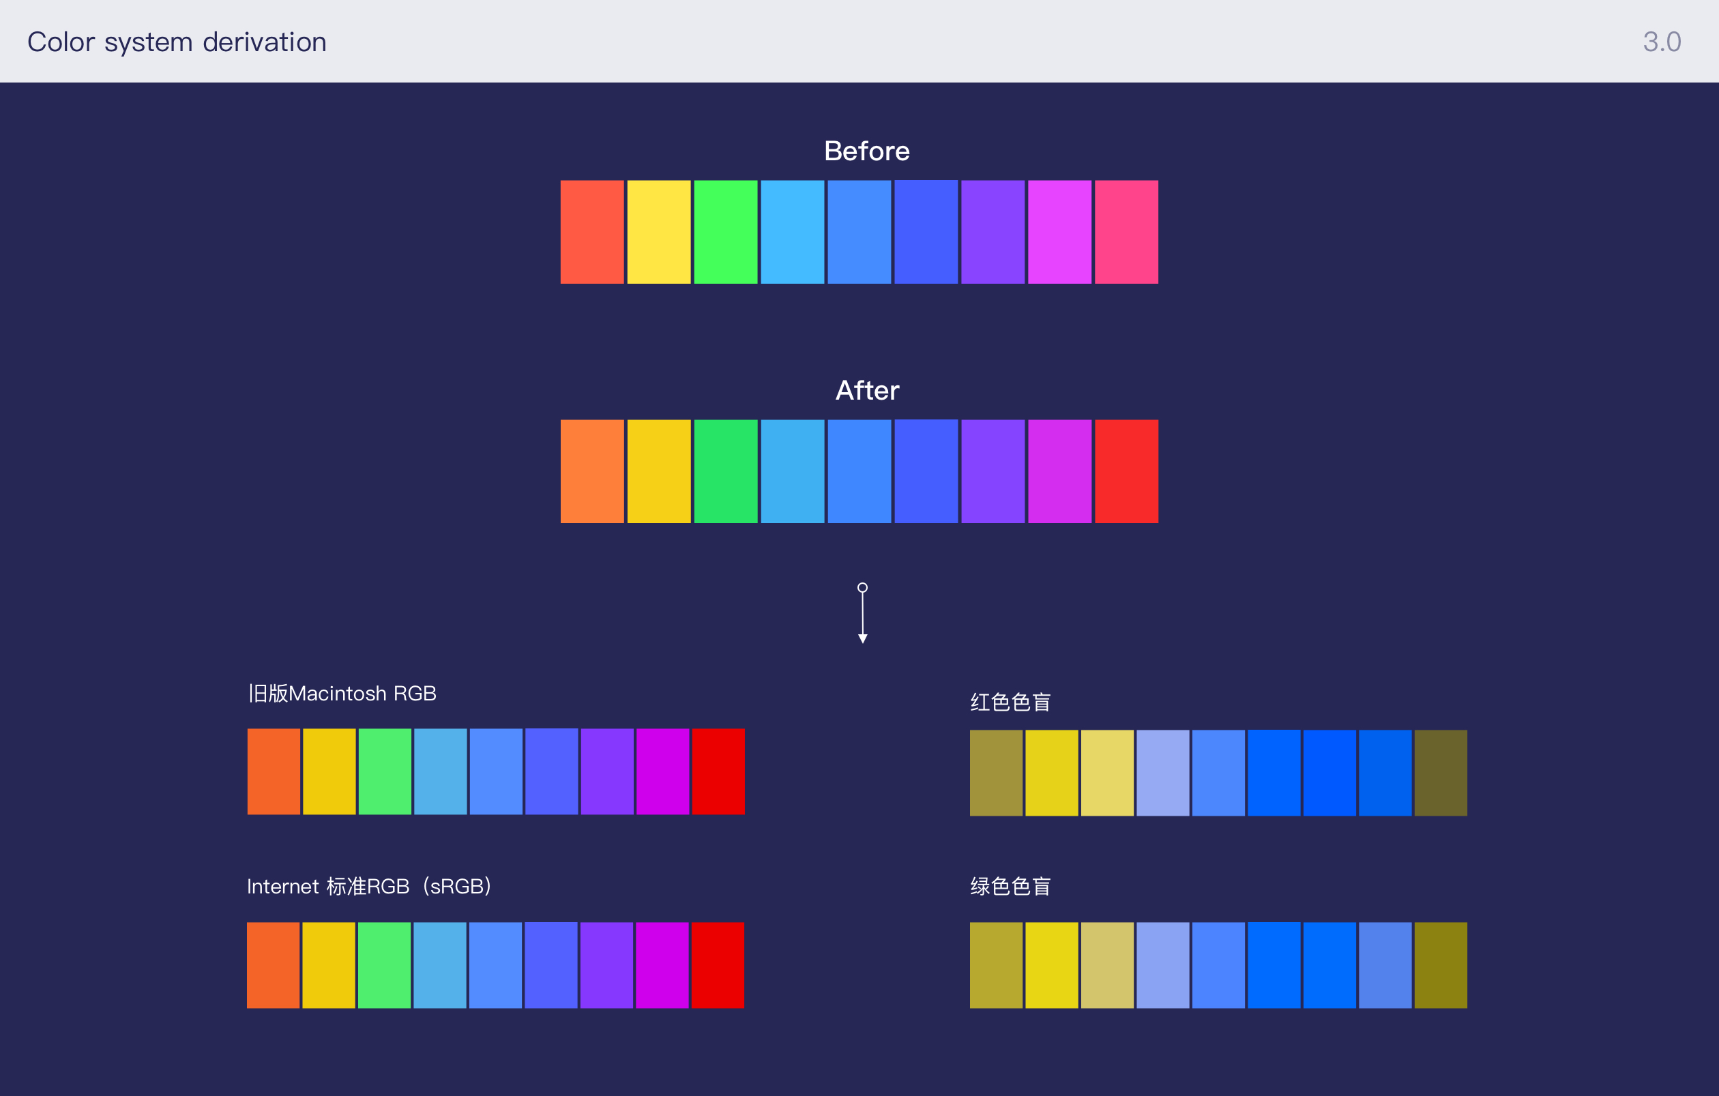1719x1096 pixels.
Task: Pick the tan swatch in the 绿色色盲 row
Action: [x=1107, y=964]
